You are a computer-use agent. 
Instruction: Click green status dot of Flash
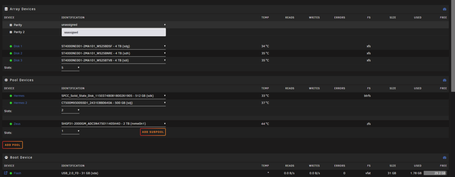tap(11, 173)
